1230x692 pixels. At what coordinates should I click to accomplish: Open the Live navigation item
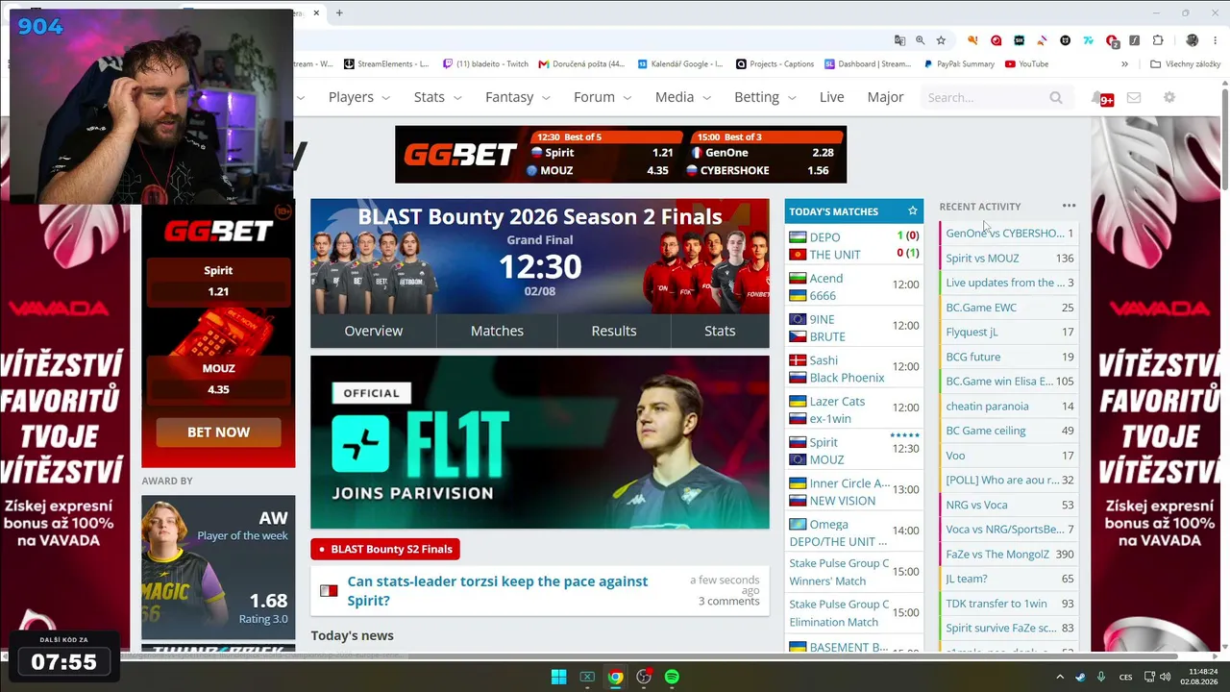(x=831, y=97)
